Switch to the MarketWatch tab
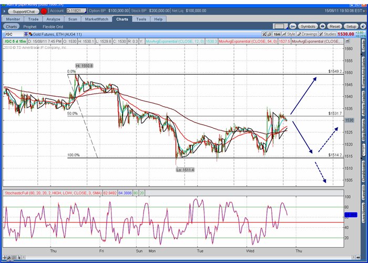The width and height of the screenshot is (368, 263). pos(96,19)
